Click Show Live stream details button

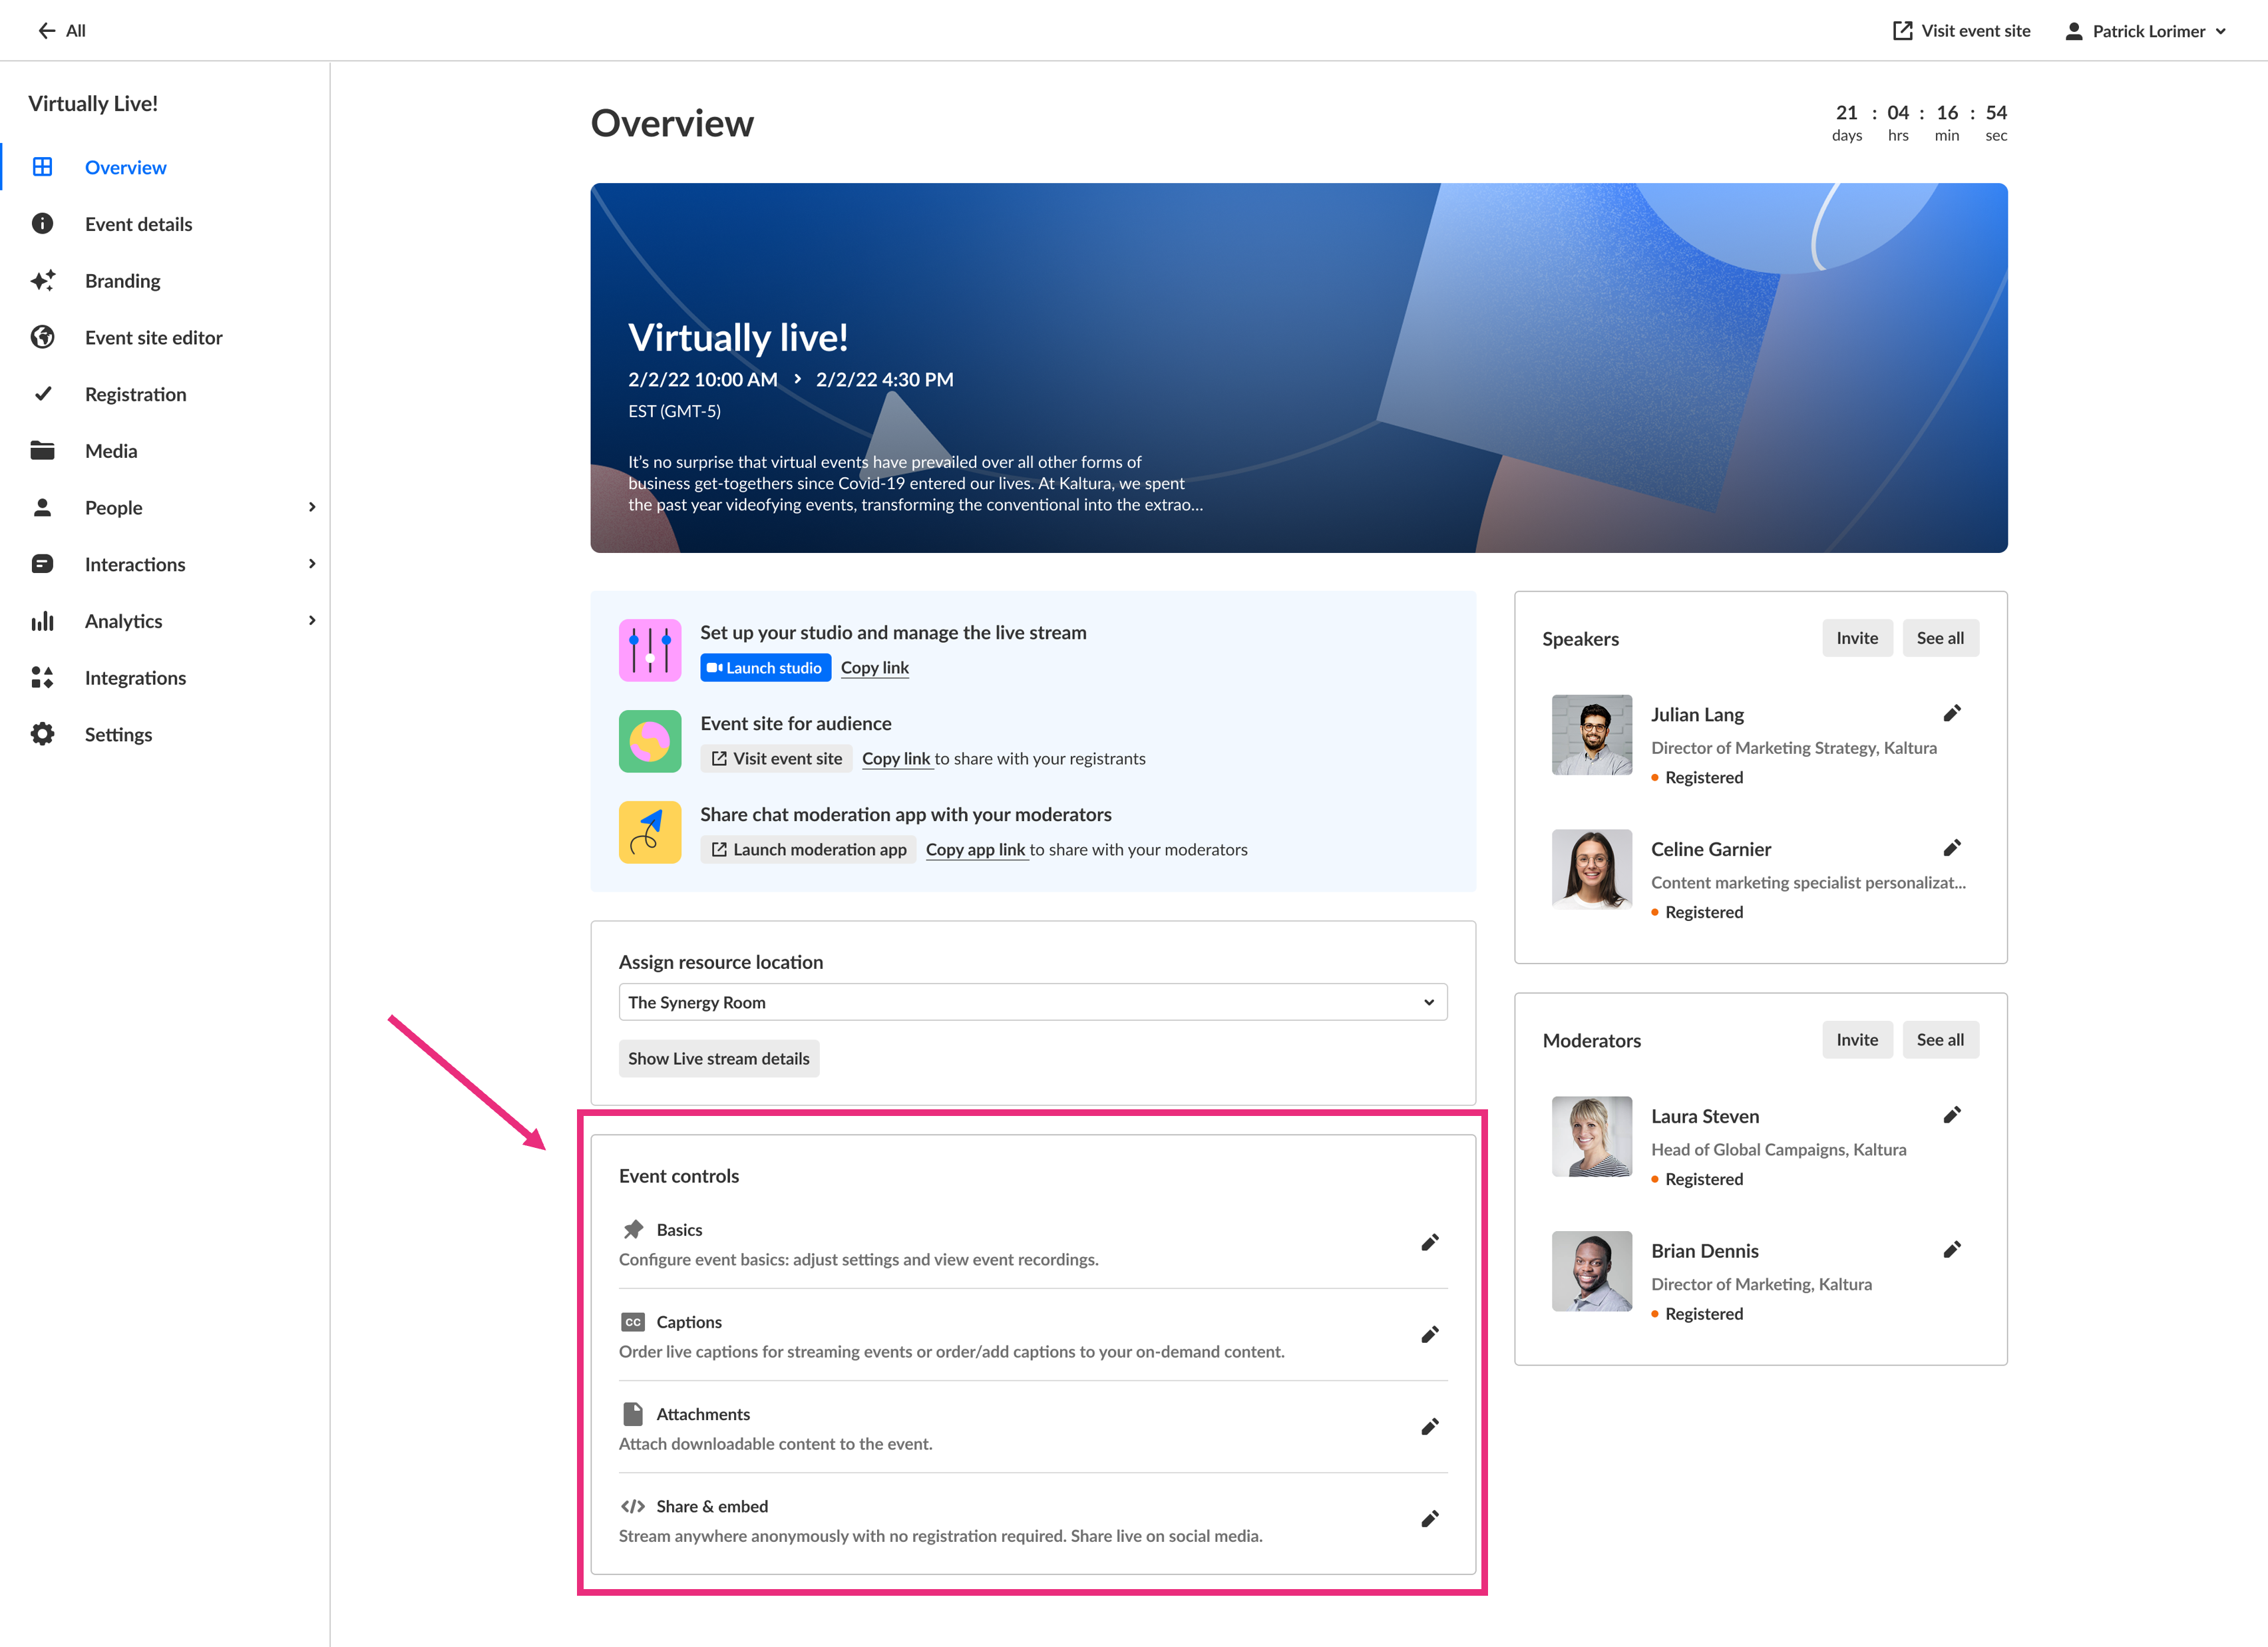[718, 1059]
